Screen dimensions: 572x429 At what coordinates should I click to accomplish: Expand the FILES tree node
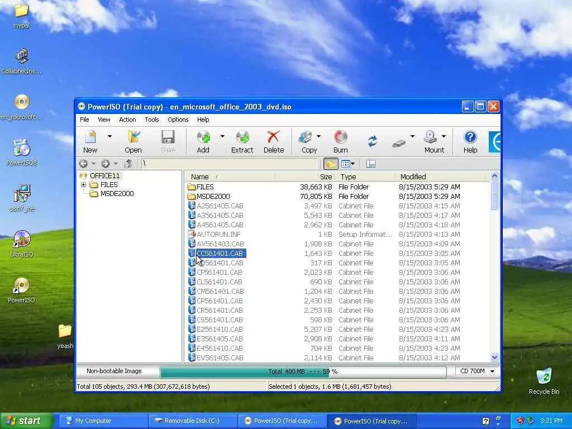coord(84,185)
